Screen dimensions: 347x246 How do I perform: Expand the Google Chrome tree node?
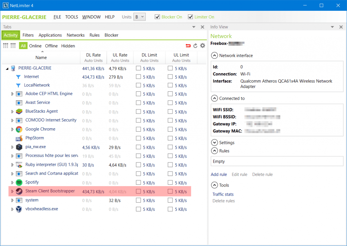pyautogui.click(x=13, y=129)
